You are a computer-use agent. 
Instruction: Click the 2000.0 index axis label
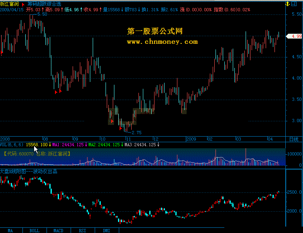tap(295, 211)
